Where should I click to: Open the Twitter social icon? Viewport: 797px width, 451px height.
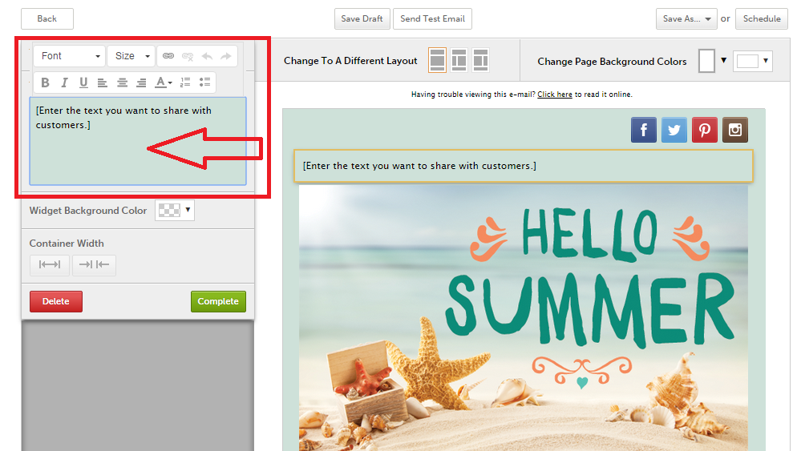click(x=674, y=130)
